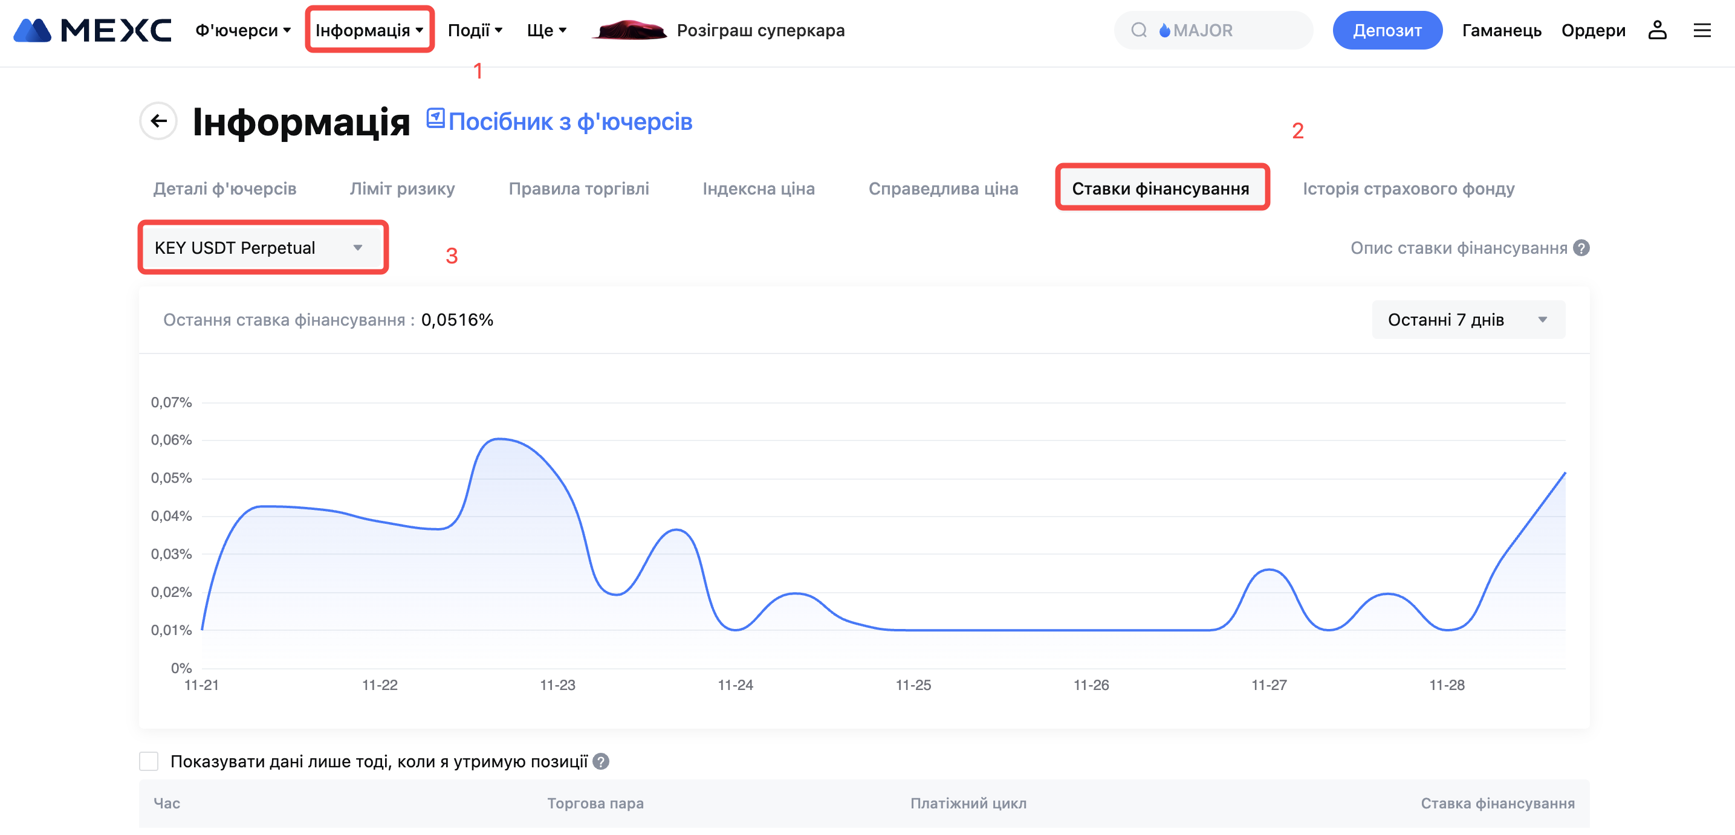This screenshot has height=835, width=1735.
Task: Click the funding rate description help icon
Action: (x=1581, y=248)
